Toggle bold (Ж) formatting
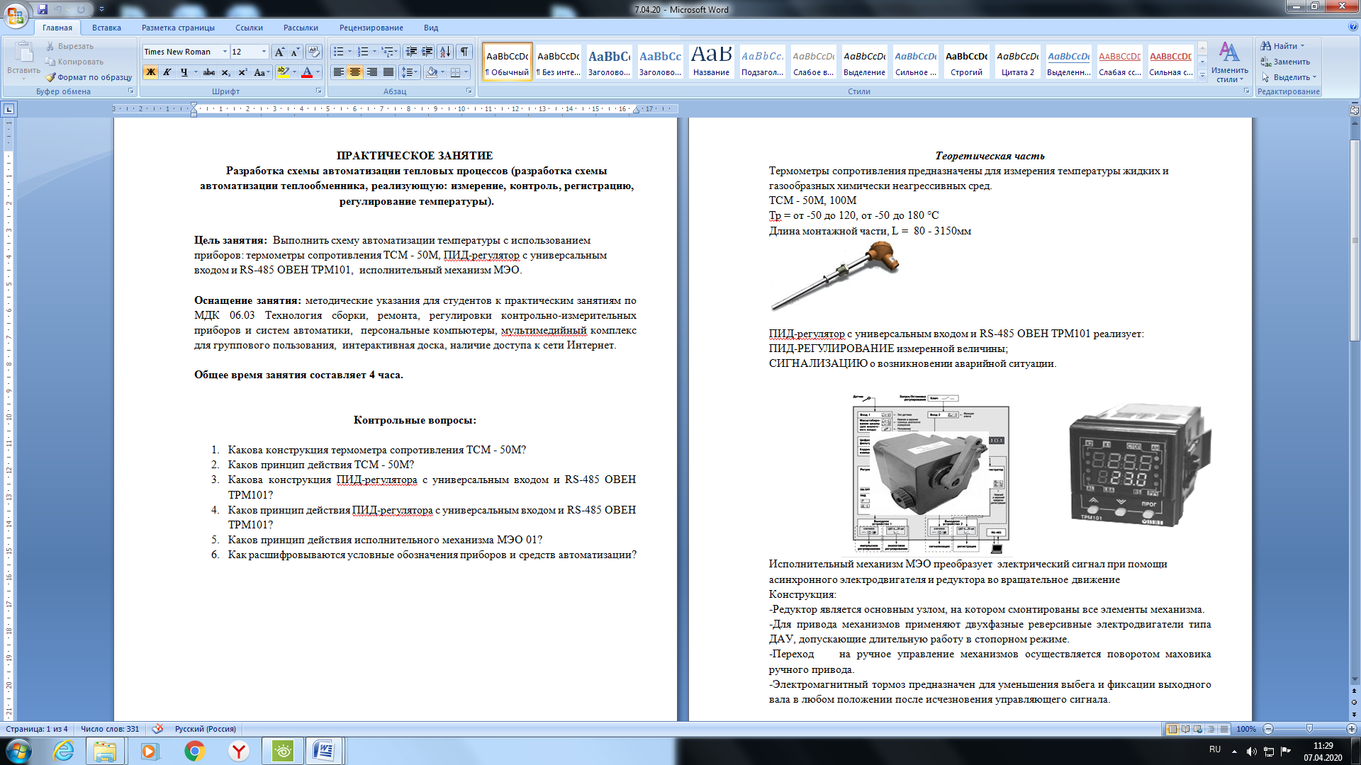 pos(150,72)
